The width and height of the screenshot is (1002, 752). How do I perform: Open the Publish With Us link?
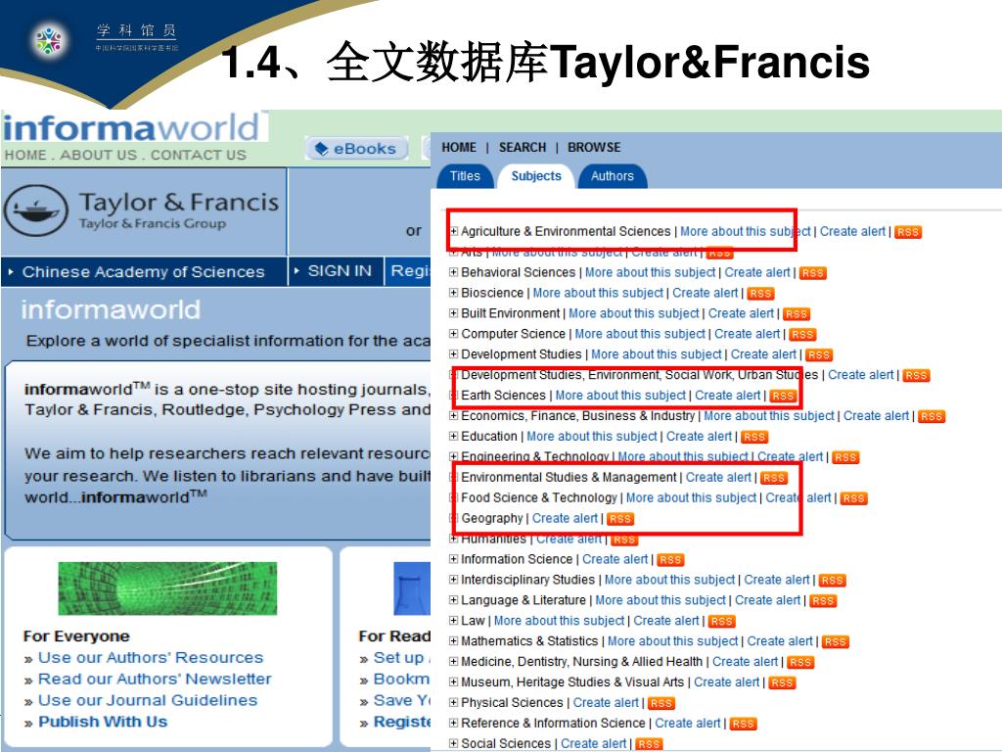tap(103, 722)
